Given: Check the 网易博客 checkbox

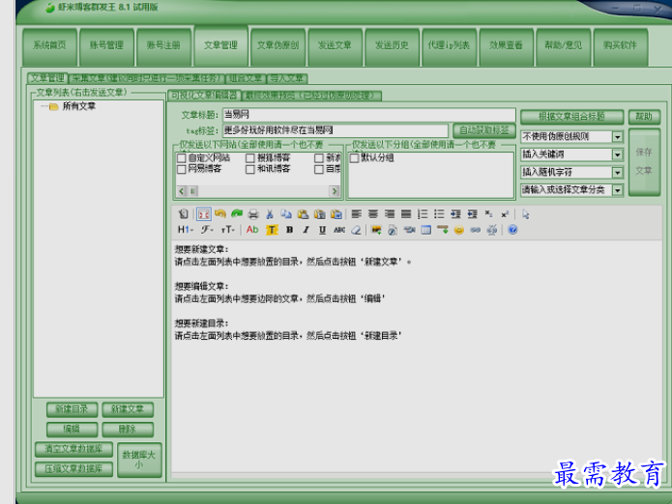Looking at the screenshot, I should [181, 169].
